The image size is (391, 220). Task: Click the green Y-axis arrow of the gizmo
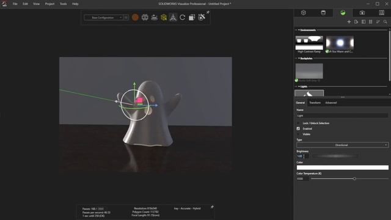coord(134,84)
